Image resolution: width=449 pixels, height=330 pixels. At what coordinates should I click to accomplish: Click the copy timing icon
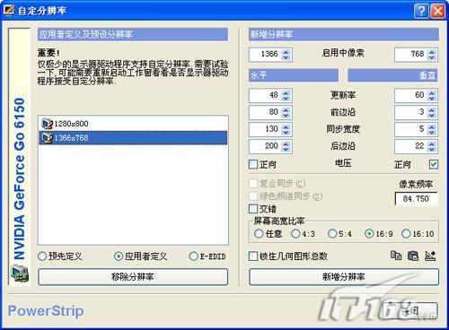coord(396,256)
